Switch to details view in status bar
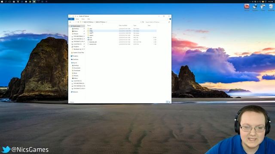275x154 pixels. point(167,102)
